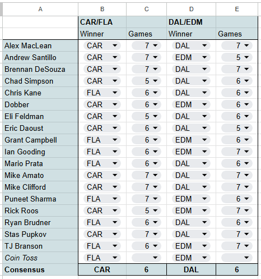This screenshot has width=261, height=279.
Task: Open Eric Daoust's DAL/EDM games dropdown
Action: click(x=237, y=128)
